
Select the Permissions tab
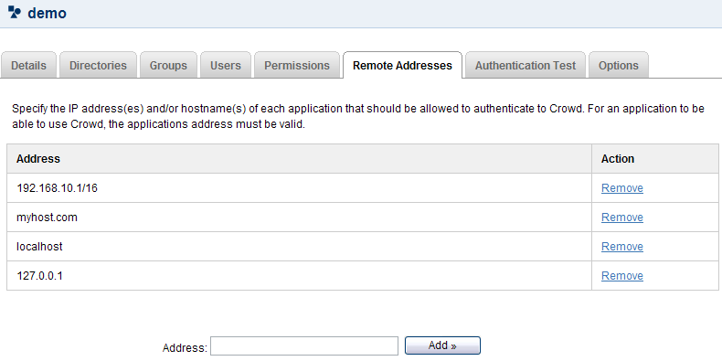pos(297,66)
